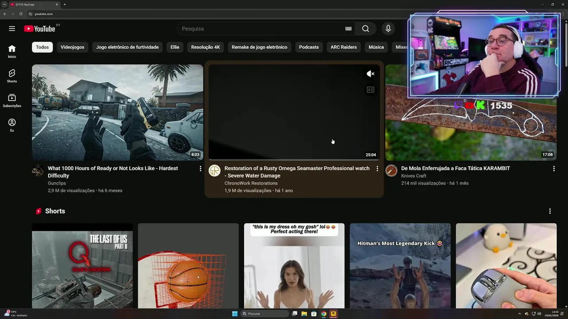Open 'De Mola Enferrujada a Faca Tática' title
This screenshot has width=568, height=319.
coord(455,168)
